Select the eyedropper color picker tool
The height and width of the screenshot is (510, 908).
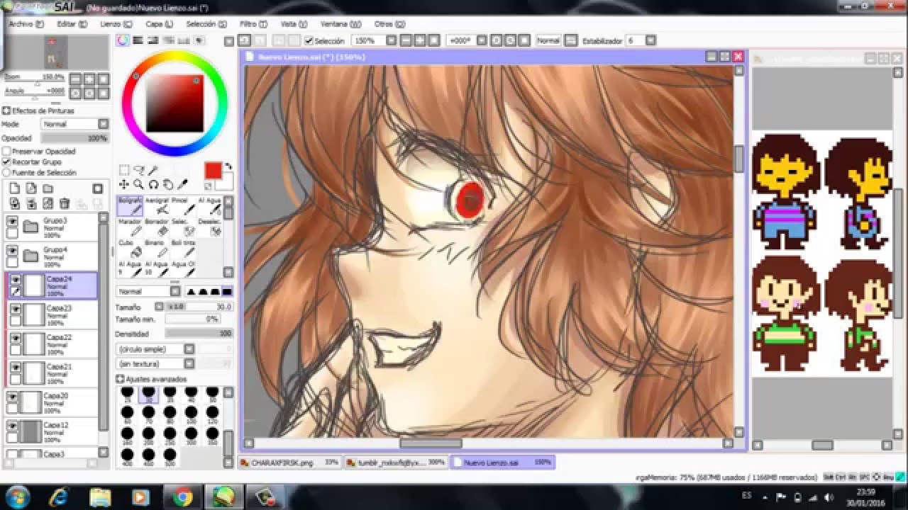pyautogui.click(x=182, y=184)
